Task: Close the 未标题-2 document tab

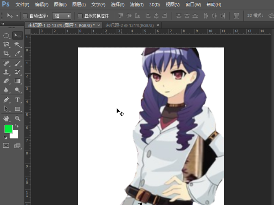Action: pyautogui.click(x=158, y=25)
